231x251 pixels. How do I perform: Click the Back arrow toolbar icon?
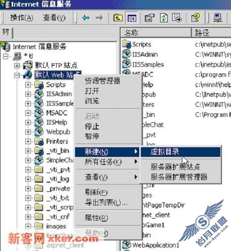(86, 18)
